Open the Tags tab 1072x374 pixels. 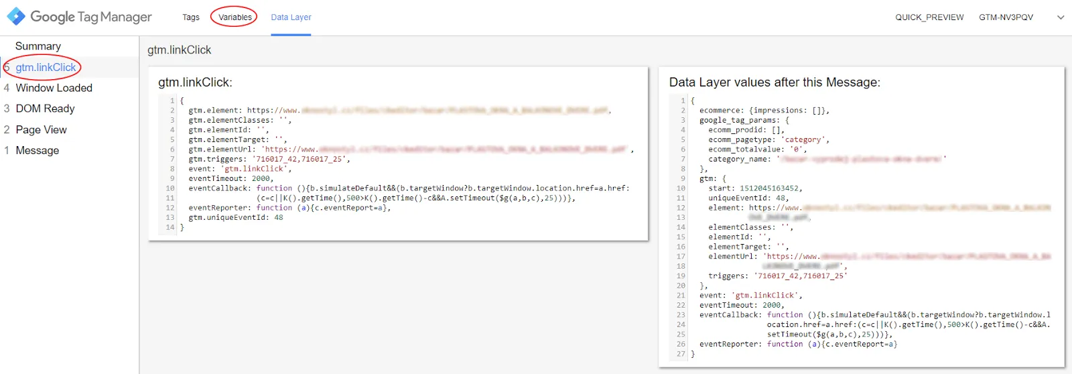[191, 17]
